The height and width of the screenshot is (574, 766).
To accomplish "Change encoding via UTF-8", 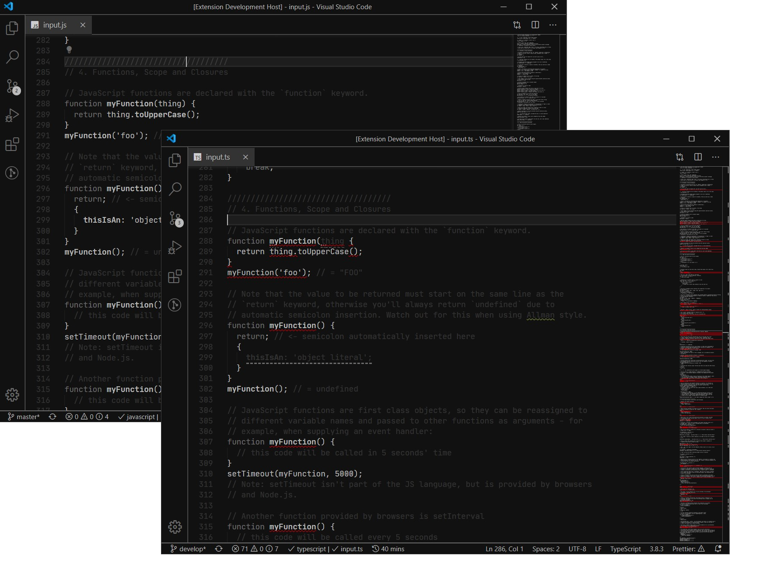I will (577, 549).
